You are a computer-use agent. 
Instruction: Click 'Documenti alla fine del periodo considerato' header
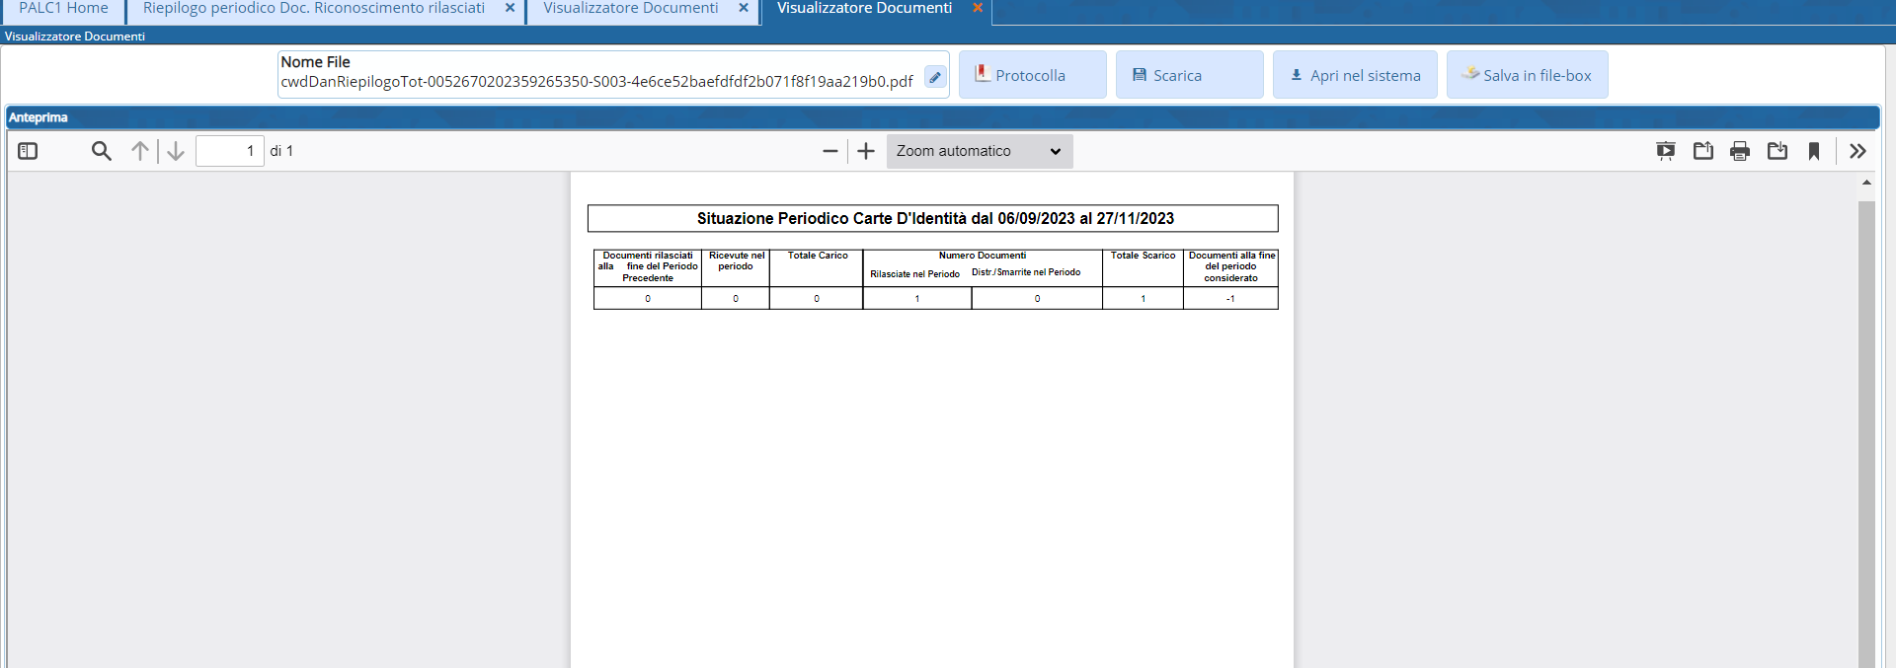(1231, 266)
